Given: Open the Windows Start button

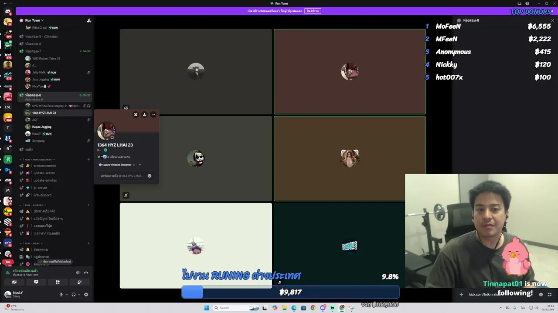Looking at the screenshot, I should [x=207, y=308].
